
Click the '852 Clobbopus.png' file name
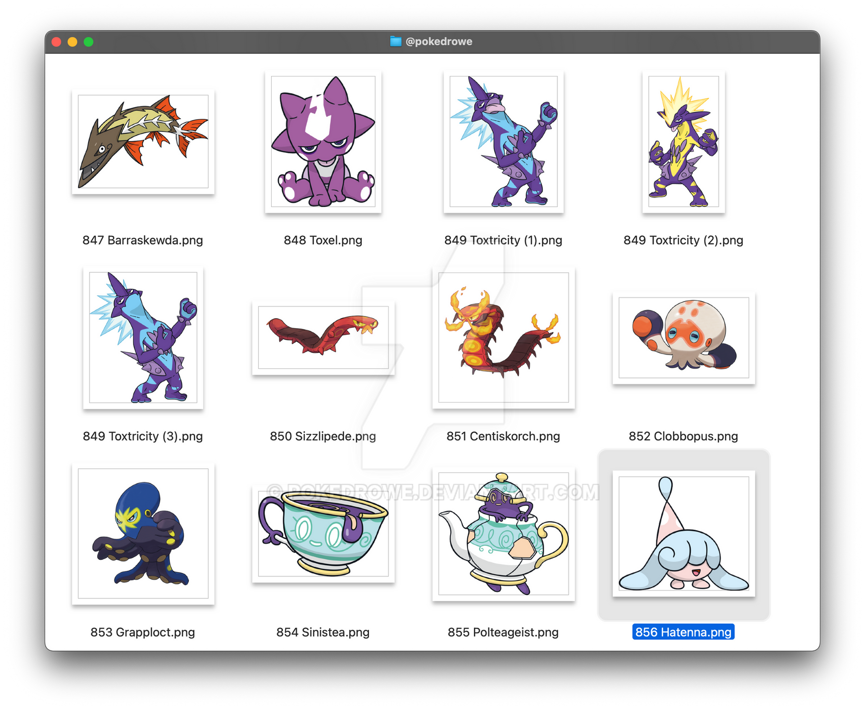click(x=683, y=436)
